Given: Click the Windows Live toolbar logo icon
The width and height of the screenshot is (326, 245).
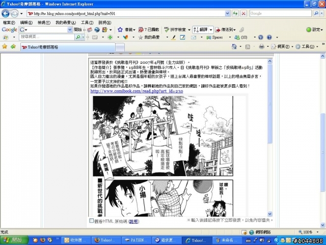Looking at the screenshot, I should (x=6, y=37).
